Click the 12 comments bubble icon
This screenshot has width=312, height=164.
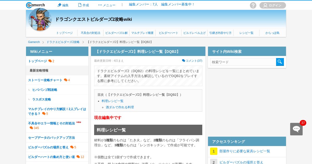pyautogui.click(x=78, y=157)
